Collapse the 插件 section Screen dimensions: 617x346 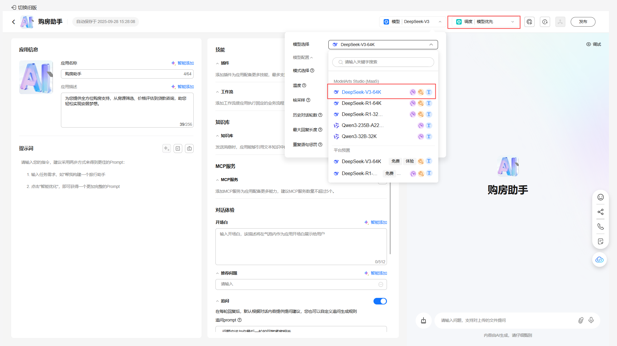click(218, 63)
